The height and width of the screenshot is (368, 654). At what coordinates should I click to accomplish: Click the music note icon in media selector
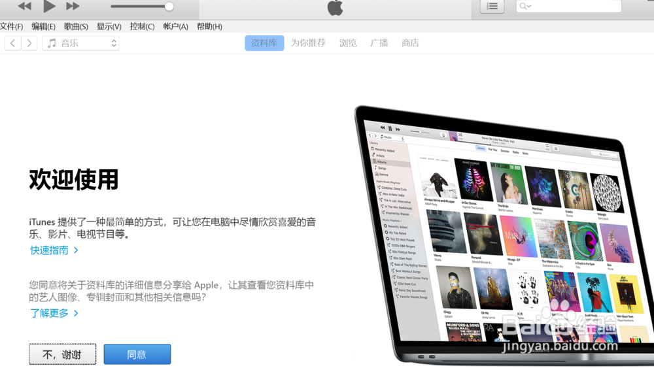pos(52,43)
